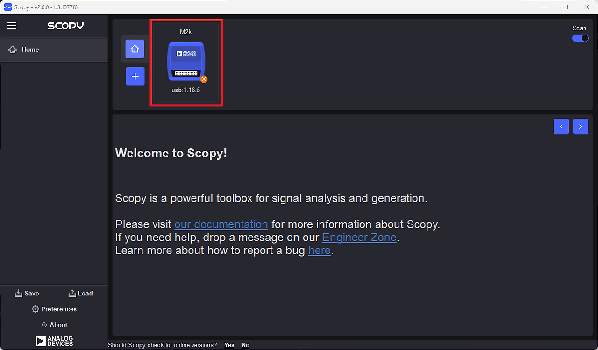Toggle the Scan switch off
This screenshot has width=598, height=350.
[x=580, y=38]
